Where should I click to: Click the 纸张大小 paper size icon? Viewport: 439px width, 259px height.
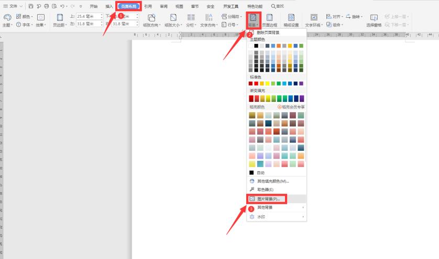point(173,17)
